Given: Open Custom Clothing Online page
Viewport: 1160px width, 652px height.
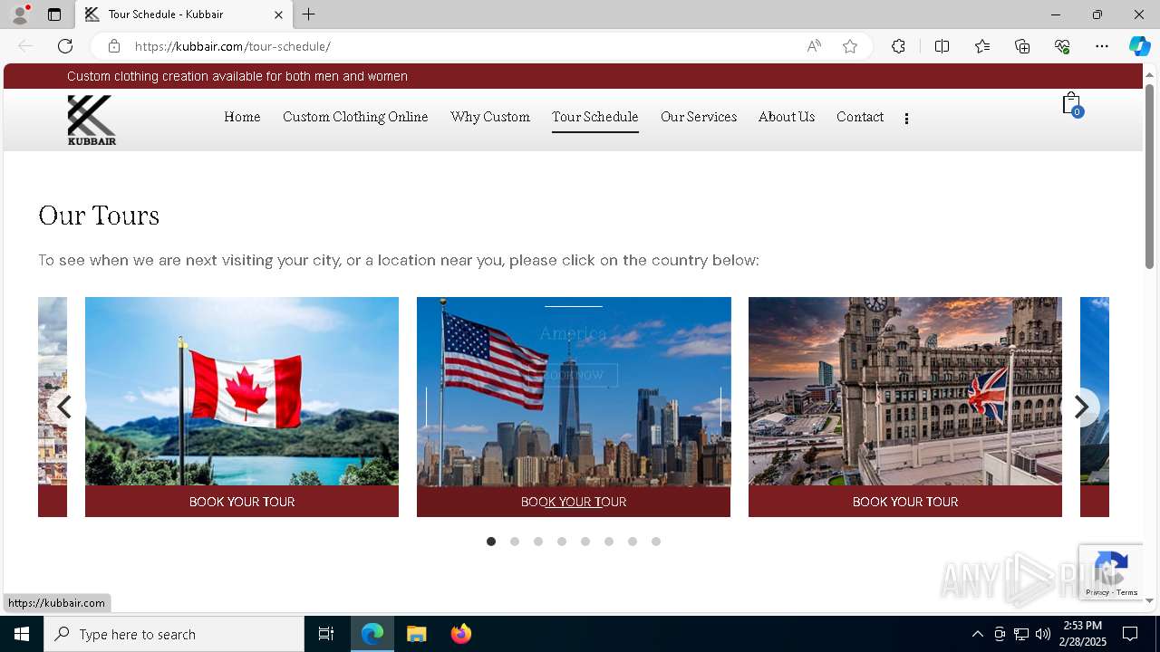Looking at the screenshot, I should [x=355, y=117].
